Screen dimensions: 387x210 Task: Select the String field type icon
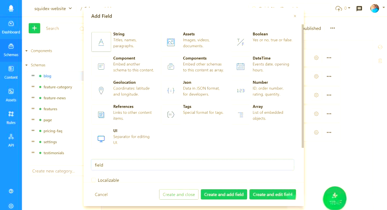[x=101, y=42]
